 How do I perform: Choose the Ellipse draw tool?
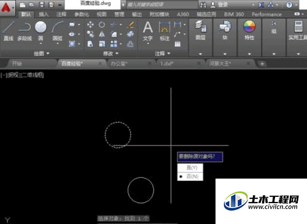(x=72, y=34)
